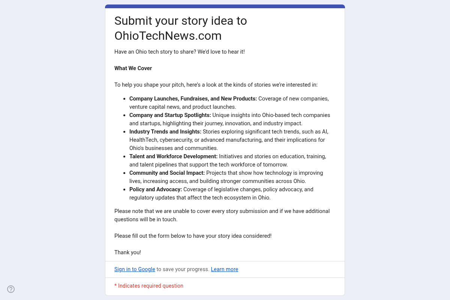This screenshot has width=450, height=300.
Task: Click the "Industry Trends and Insights" bold label
Action: pyautogui.click(x=165, y=132)
